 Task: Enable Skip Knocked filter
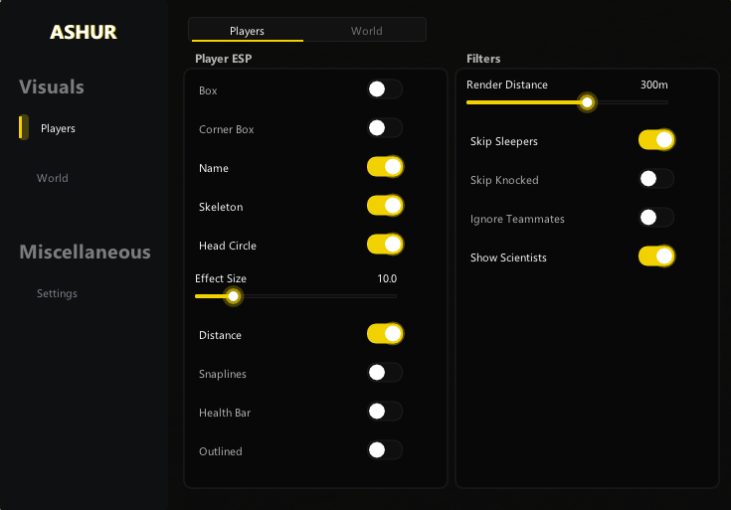[x=656, y=179]
